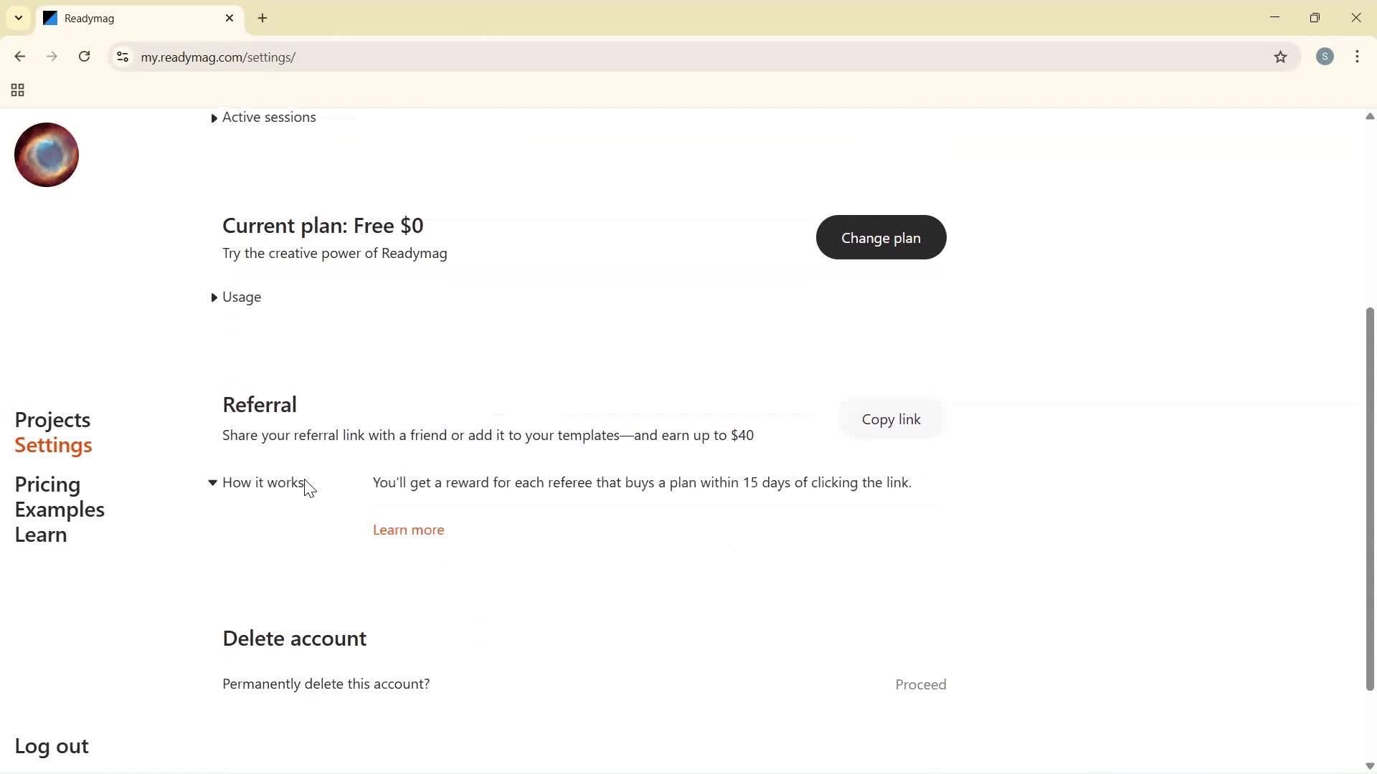
Task: Go to Pricing in the sidebar
Action: click(47, 484)
